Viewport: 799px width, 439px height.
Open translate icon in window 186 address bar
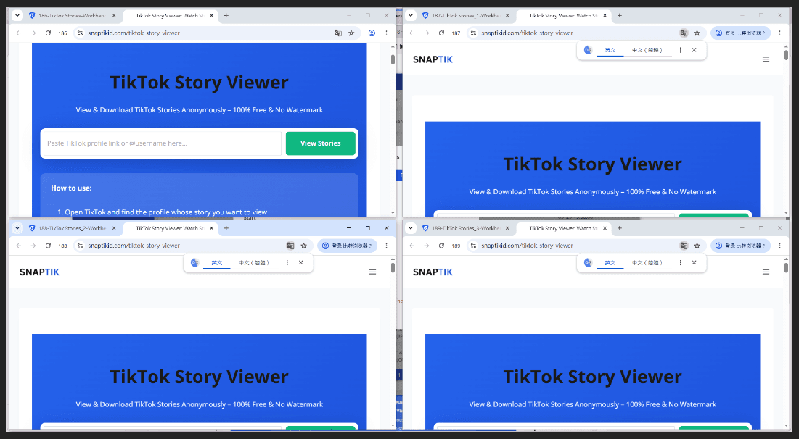click(x=338, y=33)
